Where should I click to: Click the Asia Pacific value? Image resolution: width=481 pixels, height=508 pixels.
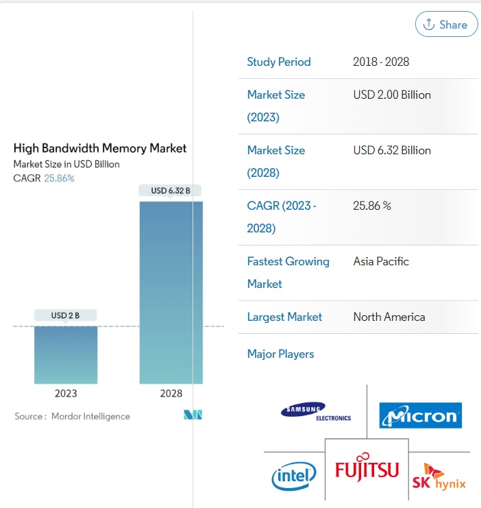coord(381,261)
